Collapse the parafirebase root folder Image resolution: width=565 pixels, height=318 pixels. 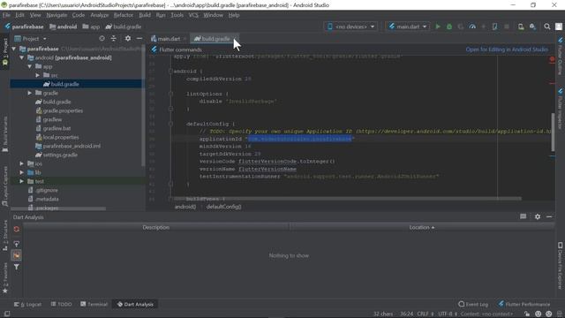pos(14,49)
